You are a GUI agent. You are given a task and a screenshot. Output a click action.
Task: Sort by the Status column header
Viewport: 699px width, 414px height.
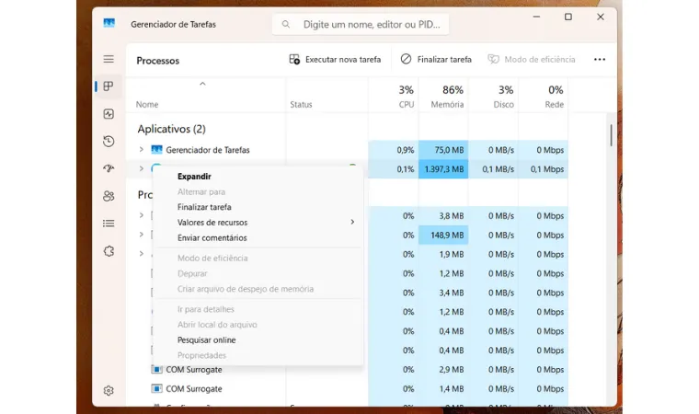click(x=301, y=104)
